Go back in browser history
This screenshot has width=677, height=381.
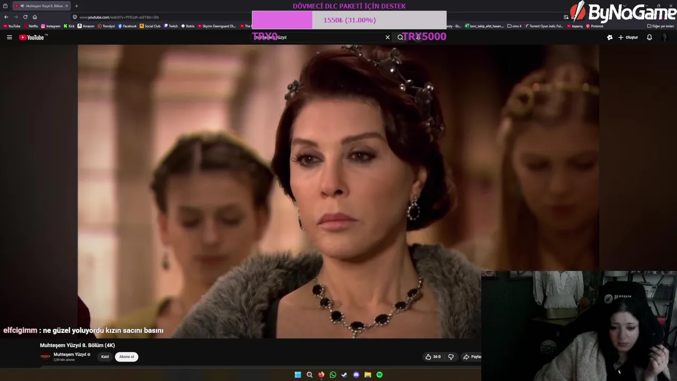point(6,17)
